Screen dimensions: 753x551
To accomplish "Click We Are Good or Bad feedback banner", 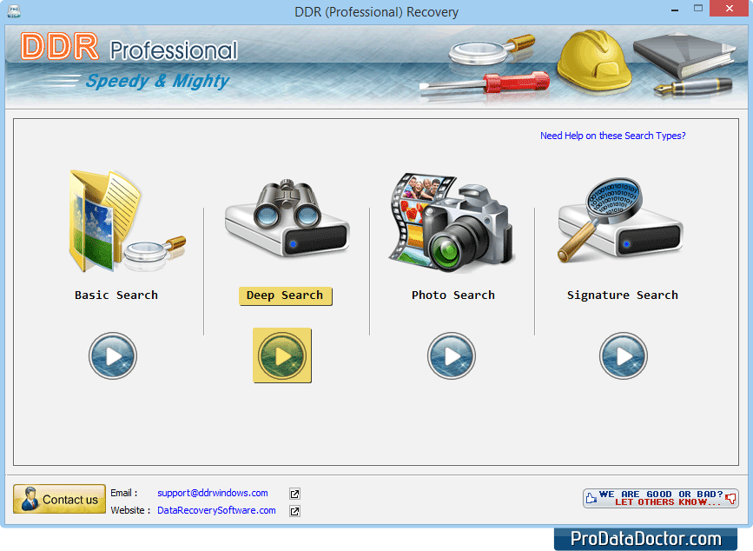I will pyautogui.click(x=660, y=498).
